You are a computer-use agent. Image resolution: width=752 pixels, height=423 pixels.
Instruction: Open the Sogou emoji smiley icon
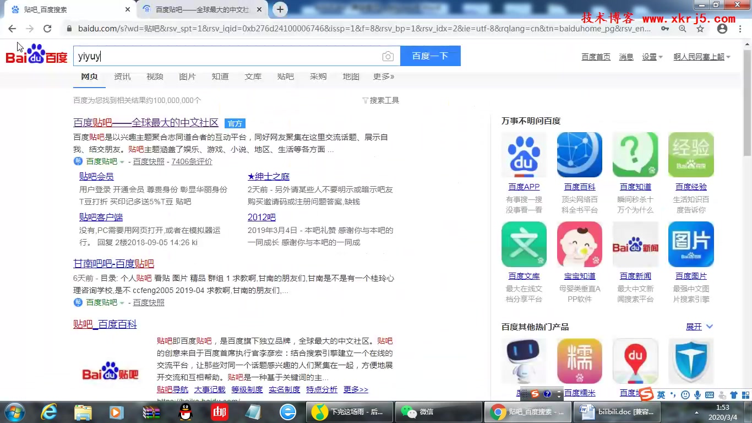[685, 395]
